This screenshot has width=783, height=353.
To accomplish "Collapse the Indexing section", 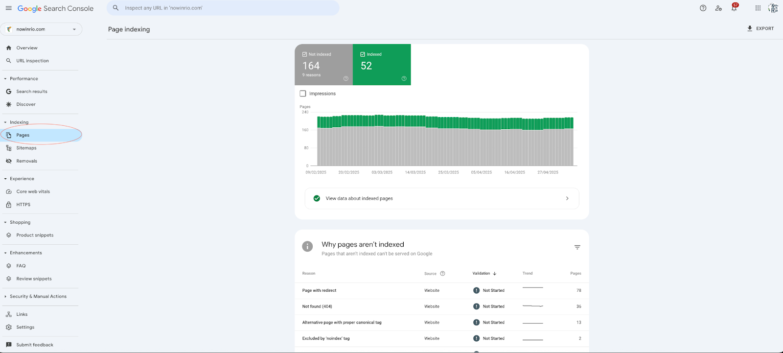I will 19,122.
